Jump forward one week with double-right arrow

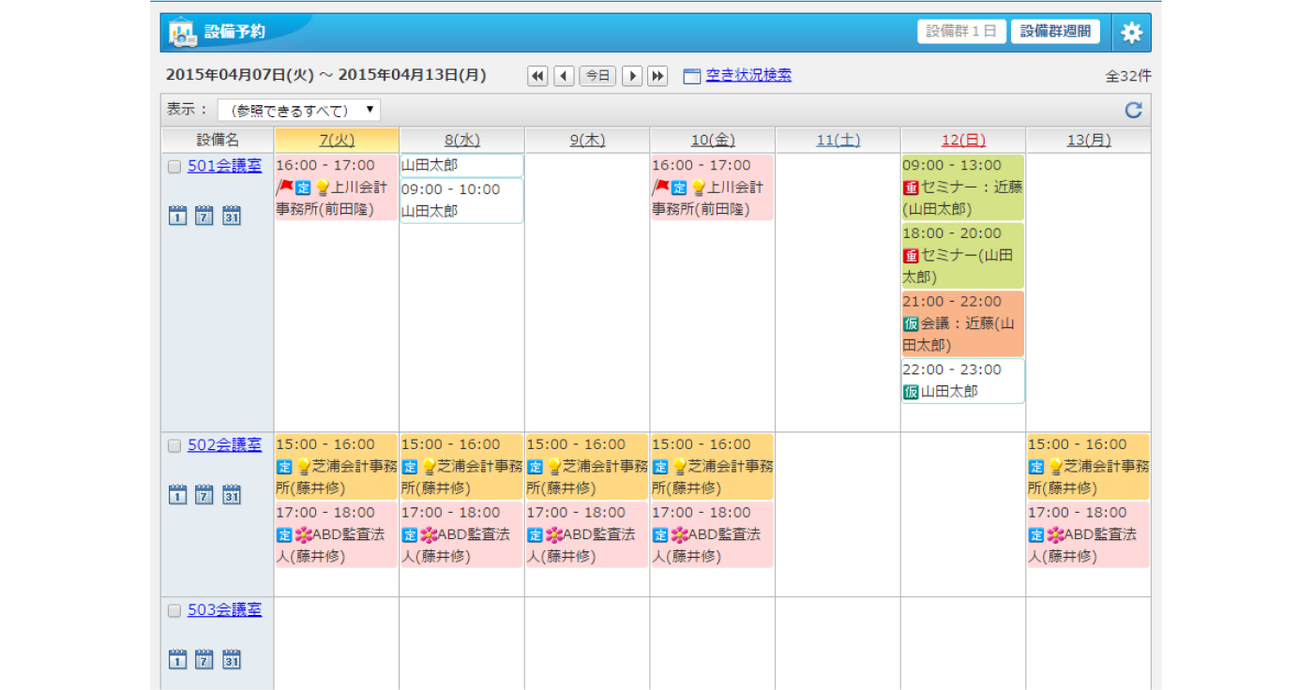(657, 77)
